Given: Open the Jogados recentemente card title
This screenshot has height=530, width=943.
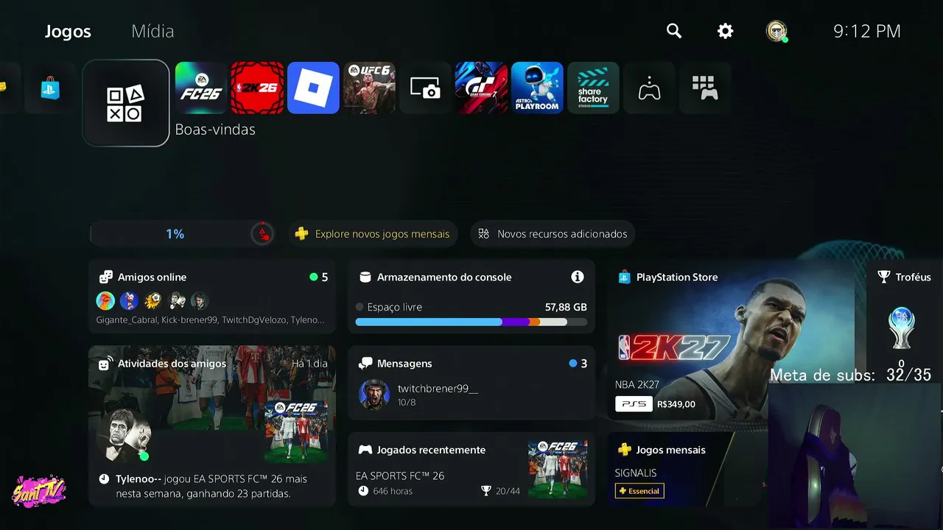Looking at the screenshot, I should (431, 450).
